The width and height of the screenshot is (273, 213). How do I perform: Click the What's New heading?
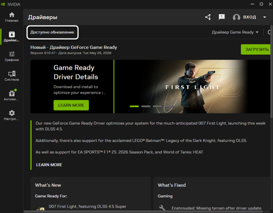48,185
